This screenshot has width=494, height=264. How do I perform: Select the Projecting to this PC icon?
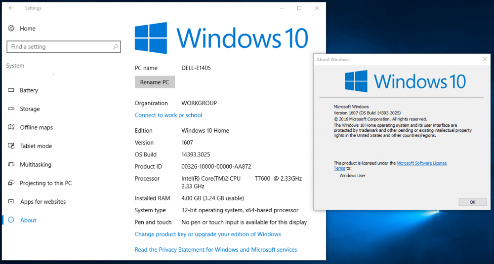pos(11,183)
